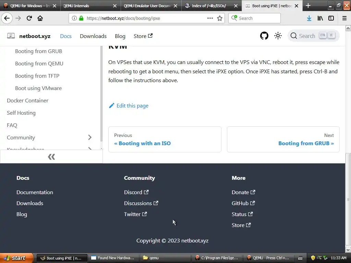
Task: Click the security shield tray icon
Action: click(x=313, y=258)
